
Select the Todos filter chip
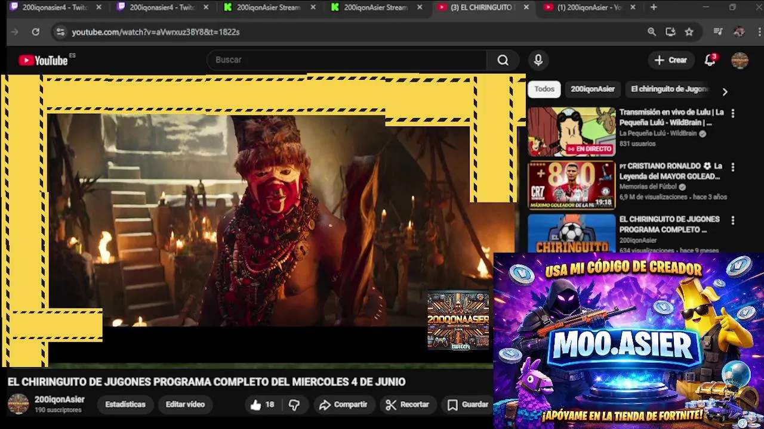coord(544,89)
